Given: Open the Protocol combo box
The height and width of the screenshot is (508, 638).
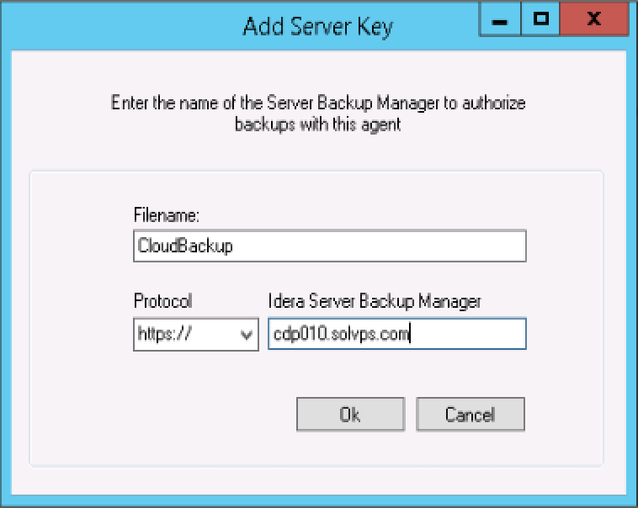Looking at the screenshot, I should coord(195,334).
